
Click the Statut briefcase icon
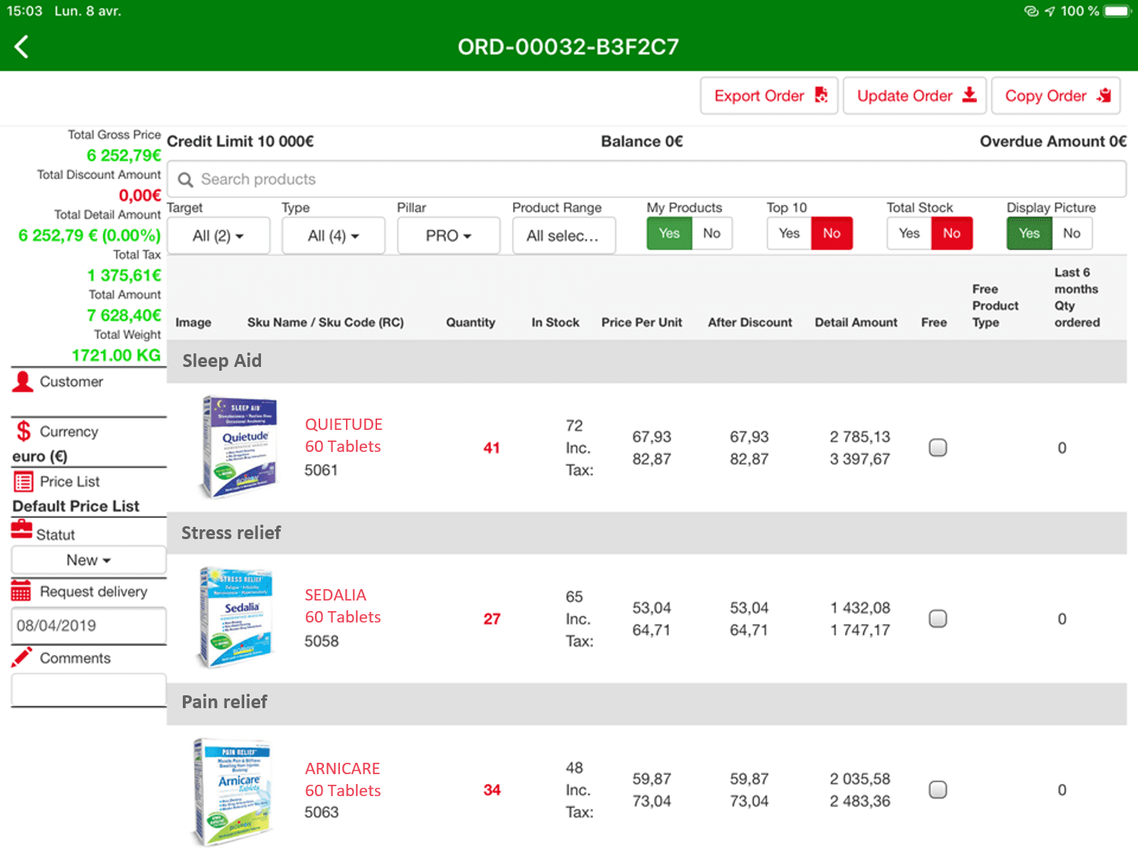(21, 529)
